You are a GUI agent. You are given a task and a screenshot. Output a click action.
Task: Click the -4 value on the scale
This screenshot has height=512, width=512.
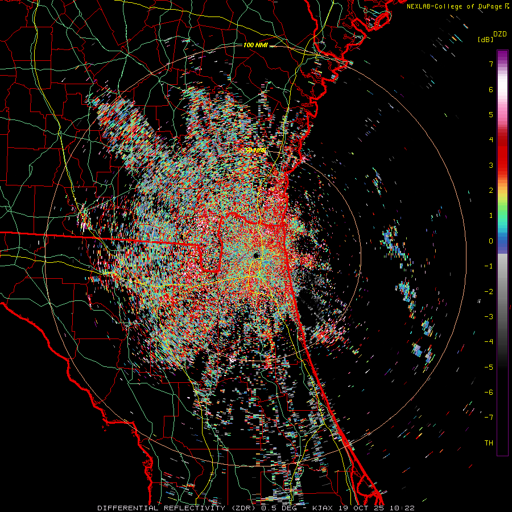[x=489, y=342]
